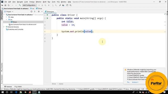Click the Save All toolbar icon

pos(5,5)
